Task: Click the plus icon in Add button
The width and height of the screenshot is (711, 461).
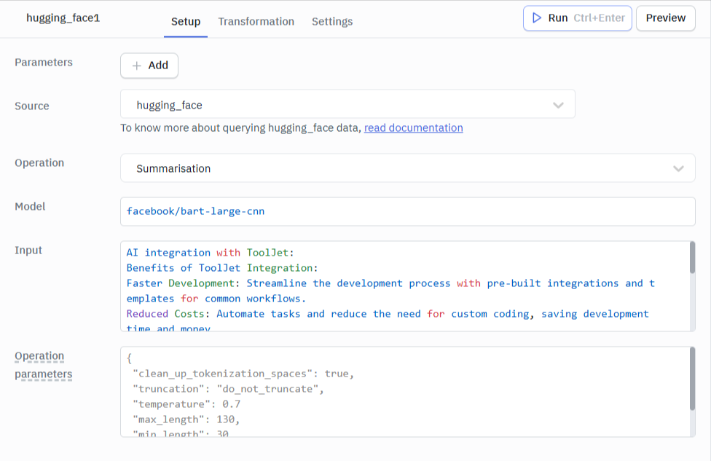Action: tap(136, 66)
